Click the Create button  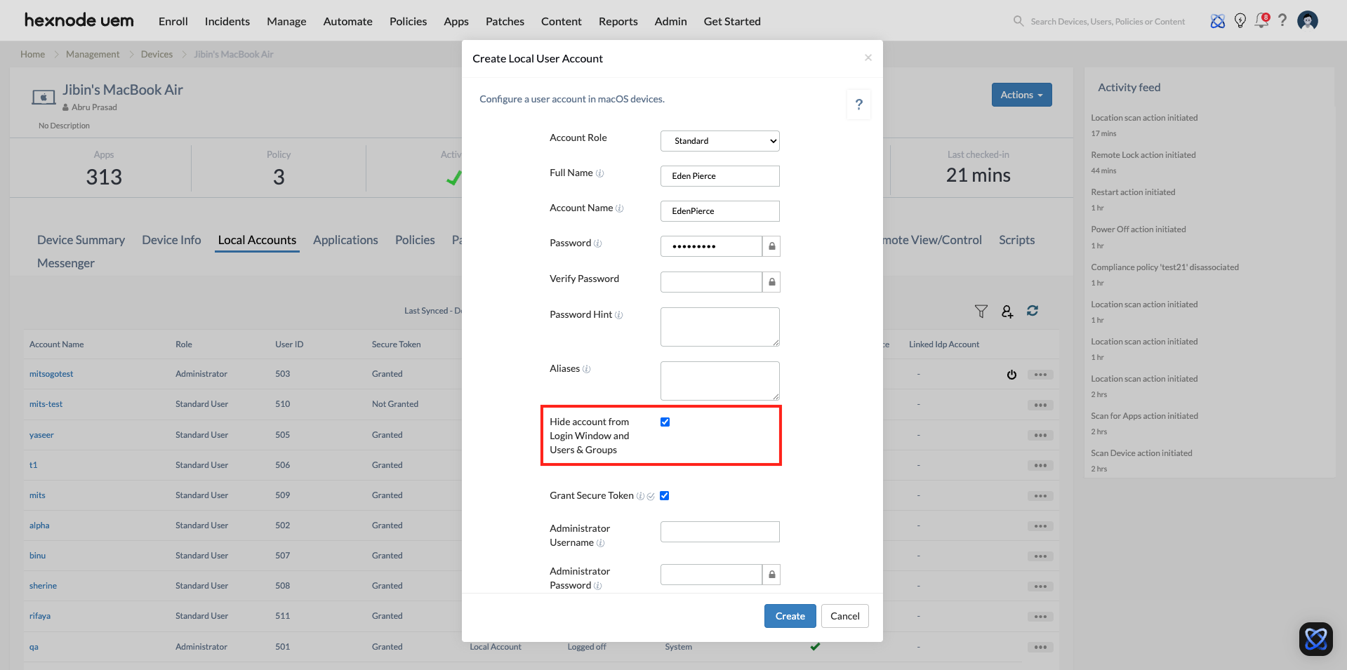[x=790, y=616]
